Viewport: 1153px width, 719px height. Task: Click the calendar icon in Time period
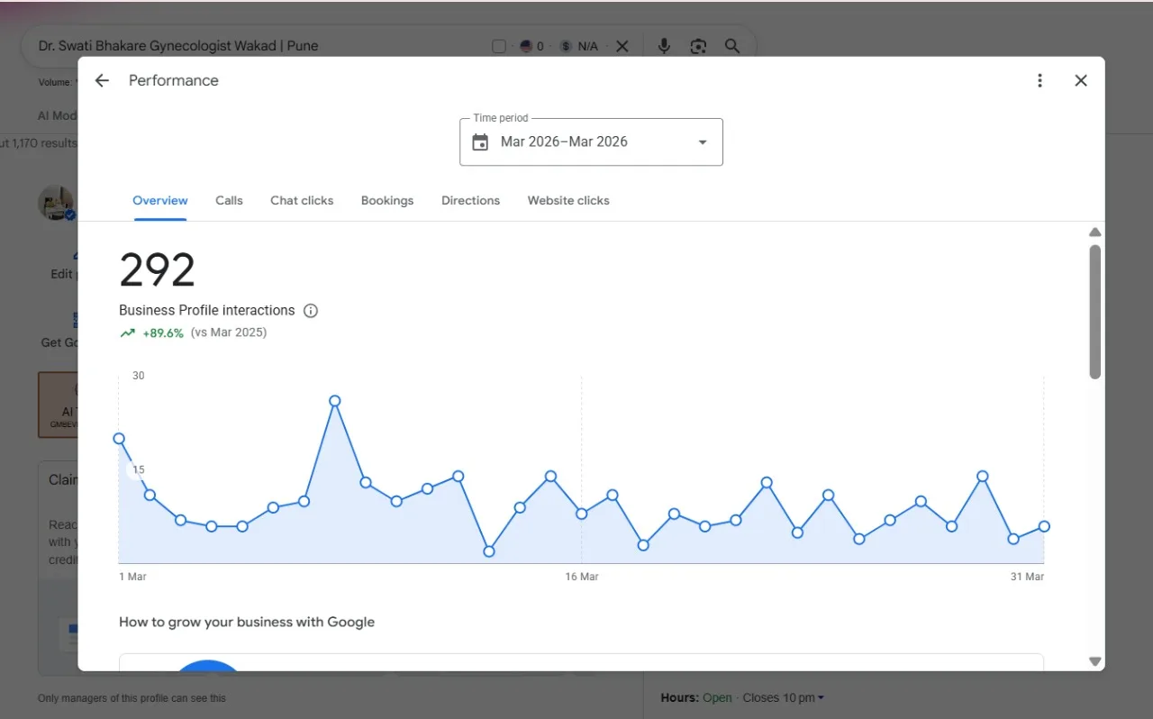click(480, 141)
